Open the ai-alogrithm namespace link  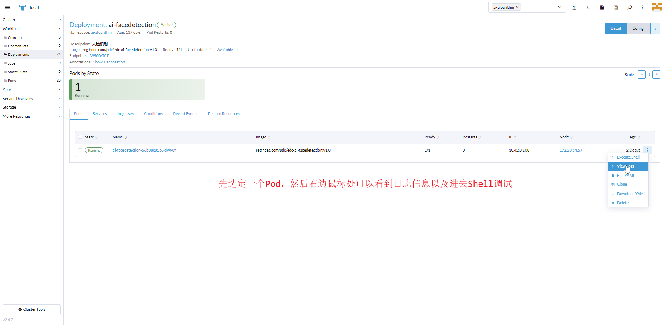point(101,32)
